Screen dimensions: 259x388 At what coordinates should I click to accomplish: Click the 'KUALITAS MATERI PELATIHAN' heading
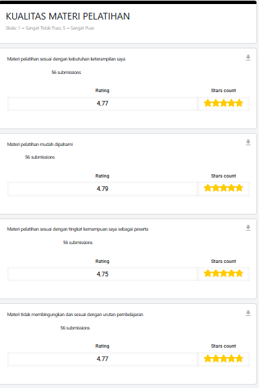(x=67, y=16)
